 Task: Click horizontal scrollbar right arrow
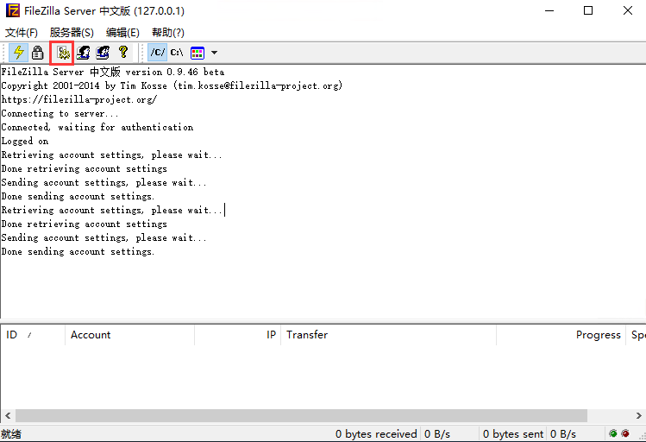638,415
